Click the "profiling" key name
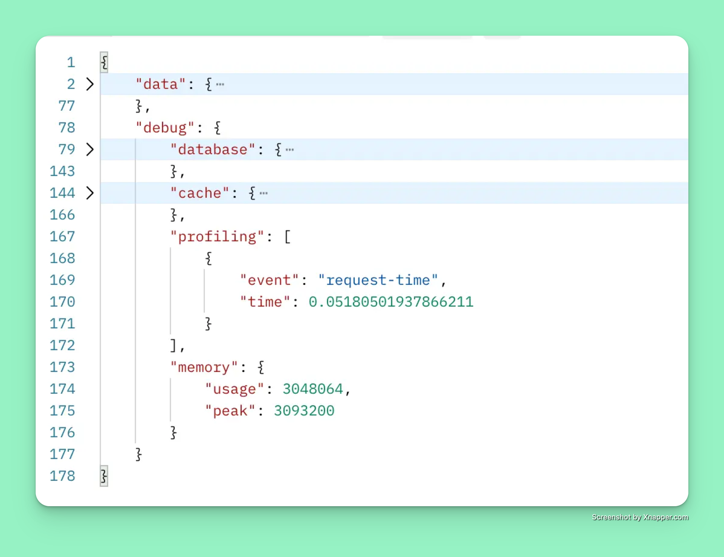Screen dimensions: 724x557 217,237
